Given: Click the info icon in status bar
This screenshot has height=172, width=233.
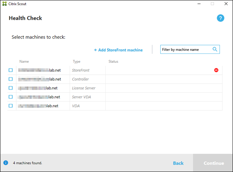Looking at the screenshot, I should point(6,163).
